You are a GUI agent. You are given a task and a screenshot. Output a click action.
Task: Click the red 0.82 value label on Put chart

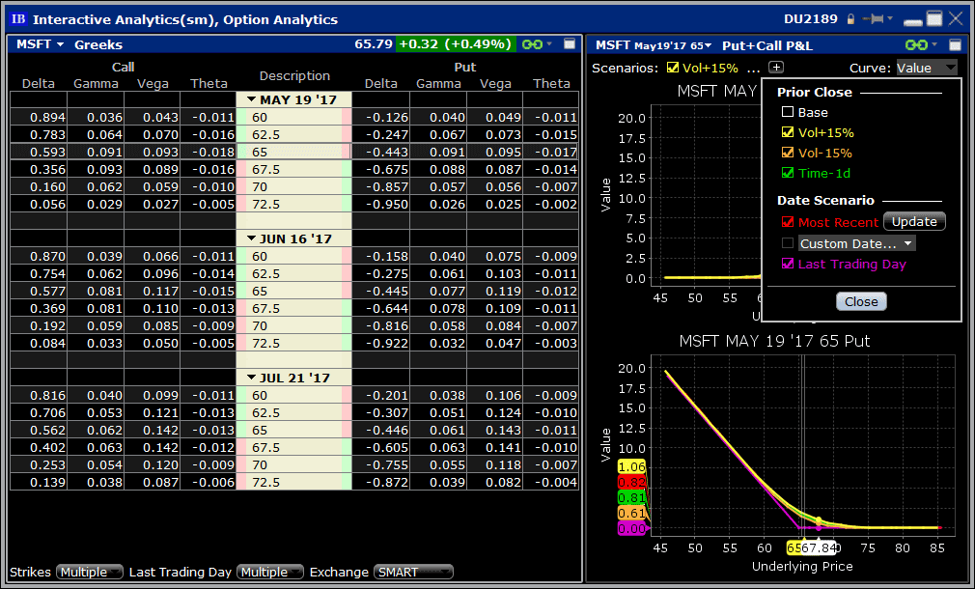(x=631, y=482)
